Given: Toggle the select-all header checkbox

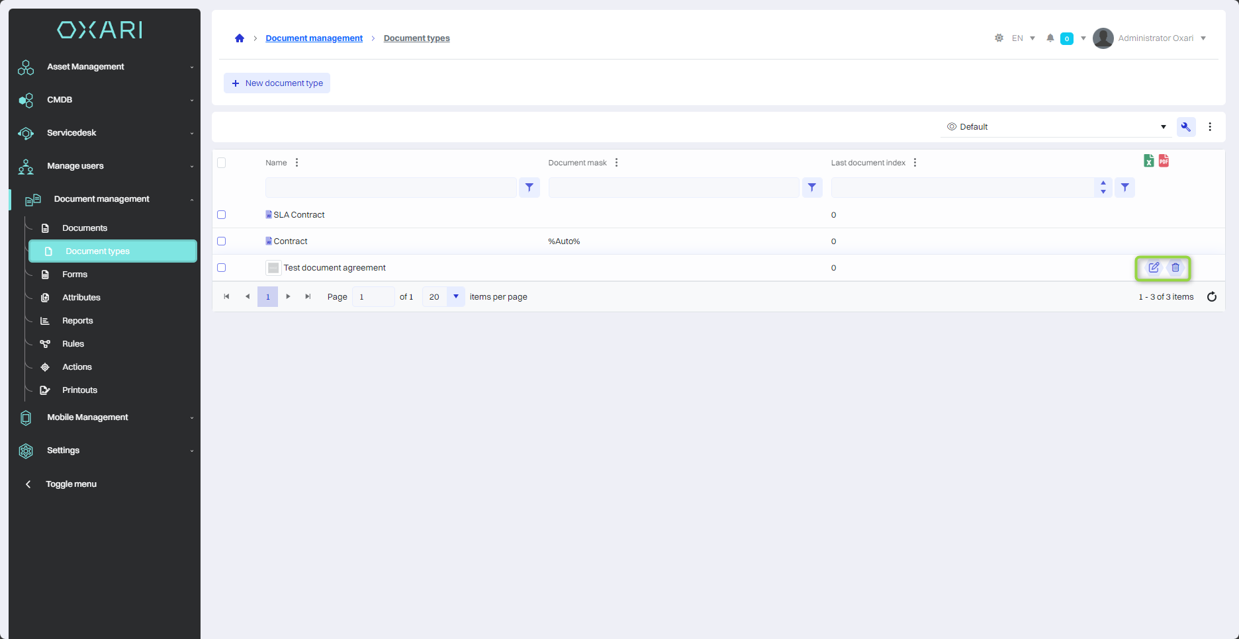Looking at the screenshot, I should coord(222,163).
